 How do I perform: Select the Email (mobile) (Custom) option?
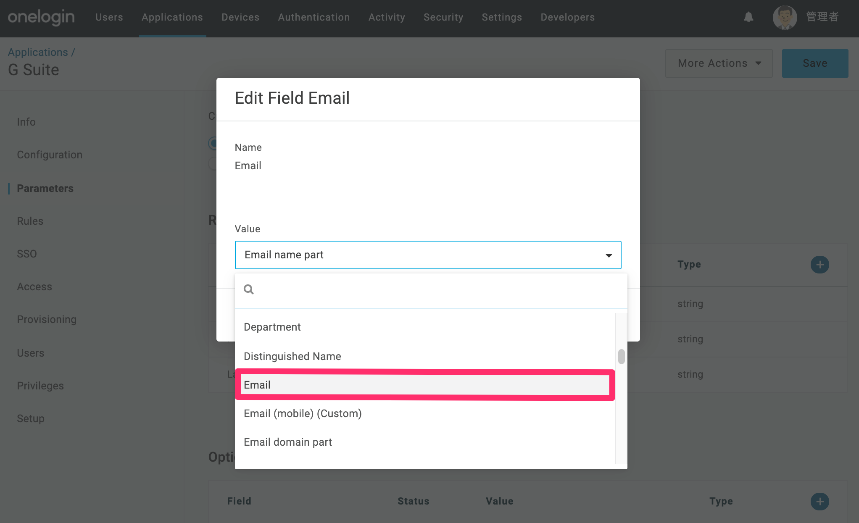pyautogui.click(x=424, y=413)
